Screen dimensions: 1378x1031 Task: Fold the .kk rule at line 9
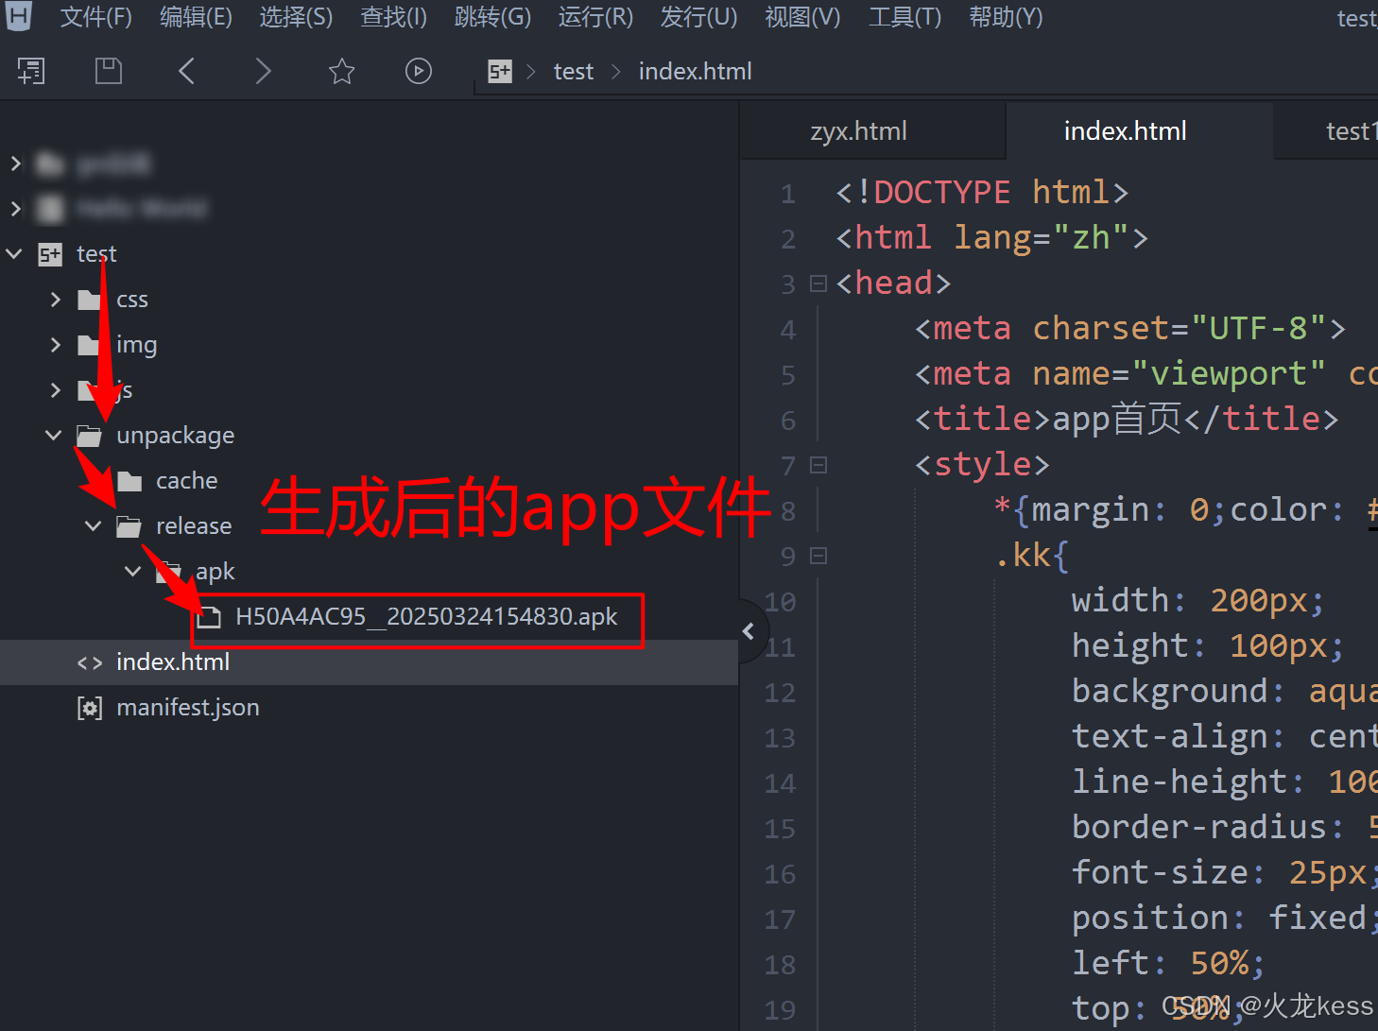[818, 556]
